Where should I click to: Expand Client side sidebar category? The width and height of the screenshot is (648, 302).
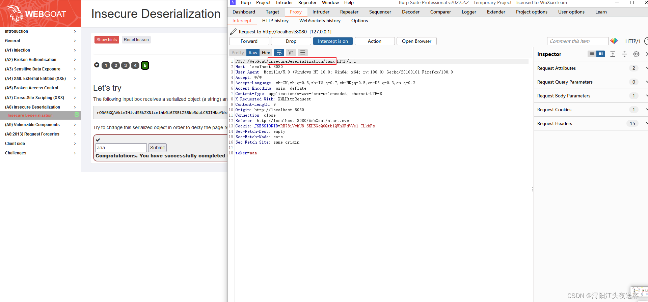(x=40, y=144)
